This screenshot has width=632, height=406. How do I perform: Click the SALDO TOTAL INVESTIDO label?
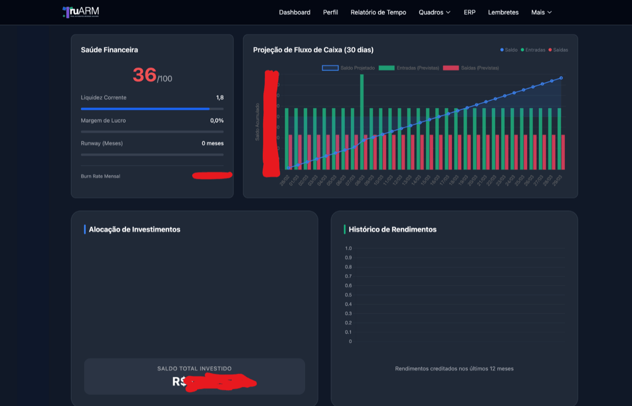pyautogui.click(x=194, y=369)
